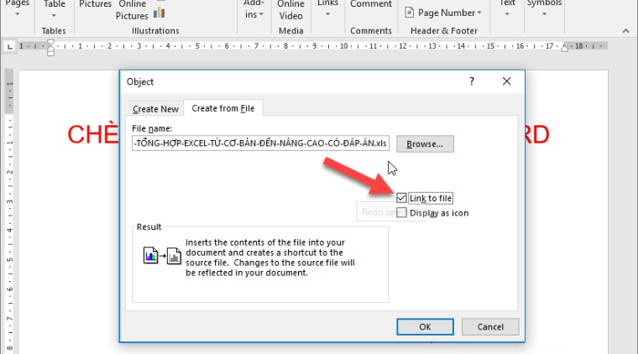Open the Links dropdown
The image size is (638, 354).
click(x=327, y=8)
